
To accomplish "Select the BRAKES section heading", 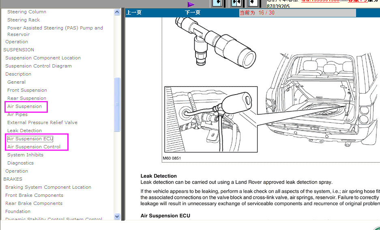I will click(x=13, y=179).
